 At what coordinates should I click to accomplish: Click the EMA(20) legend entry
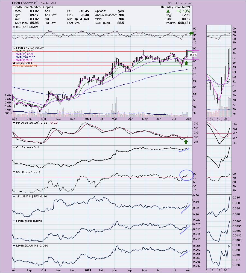[23, 51]
